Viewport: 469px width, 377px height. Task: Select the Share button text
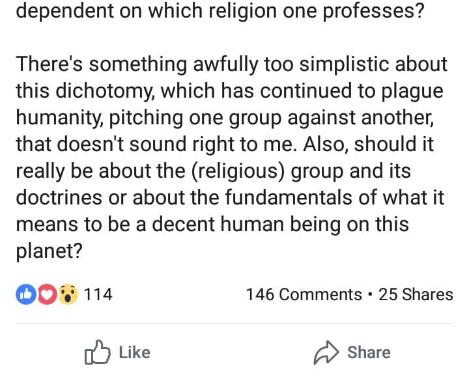coord(369,352)
